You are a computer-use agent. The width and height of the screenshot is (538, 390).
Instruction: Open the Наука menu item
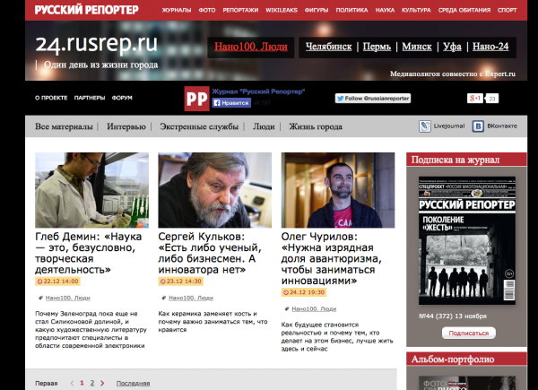pos(385,10)
